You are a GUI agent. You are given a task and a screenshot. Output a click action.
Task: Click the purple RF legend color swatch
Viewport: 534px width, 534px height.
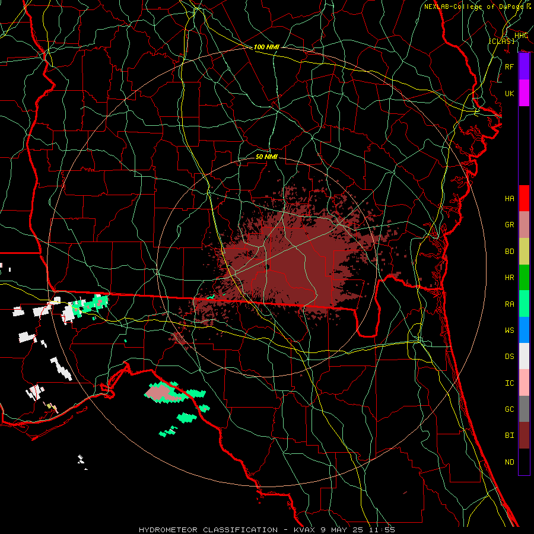pyautogui.click(x=524, y=66)
